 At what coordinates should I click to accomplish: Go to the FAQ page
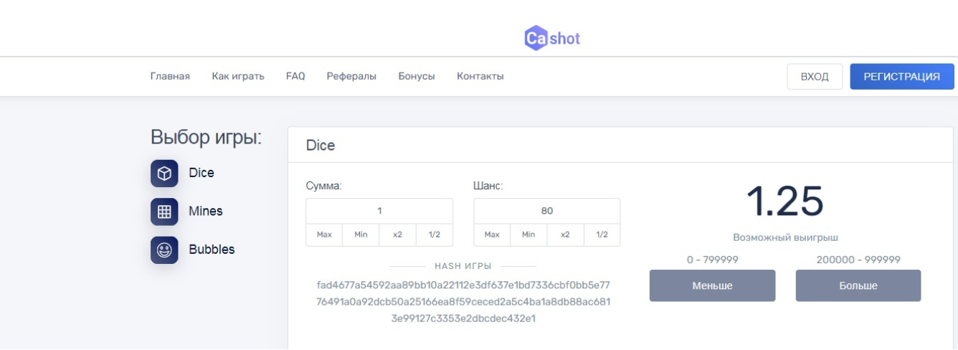pyautogui.click(x=295, y=77)
